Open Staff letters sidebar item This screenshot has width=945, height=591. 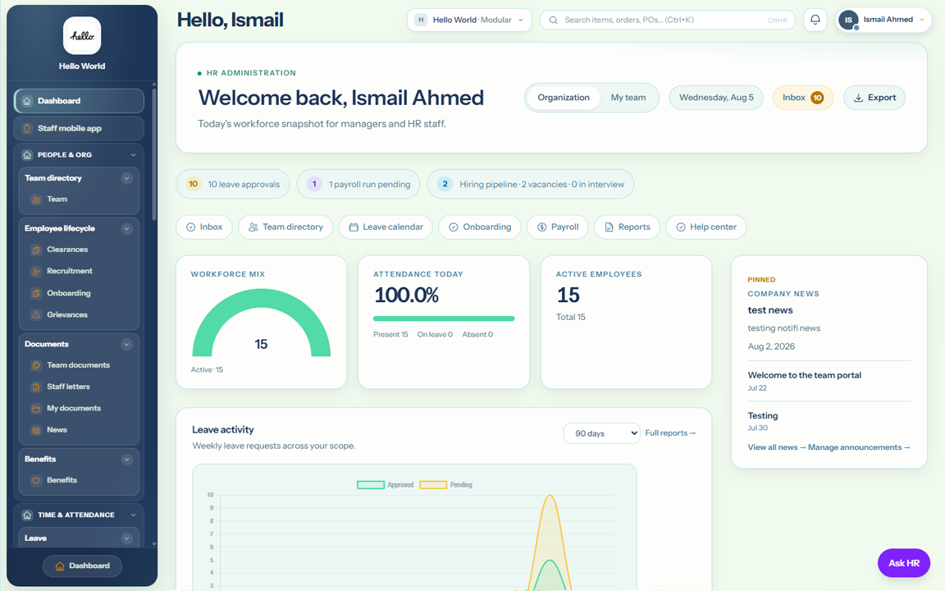click(x=79, y=387)
